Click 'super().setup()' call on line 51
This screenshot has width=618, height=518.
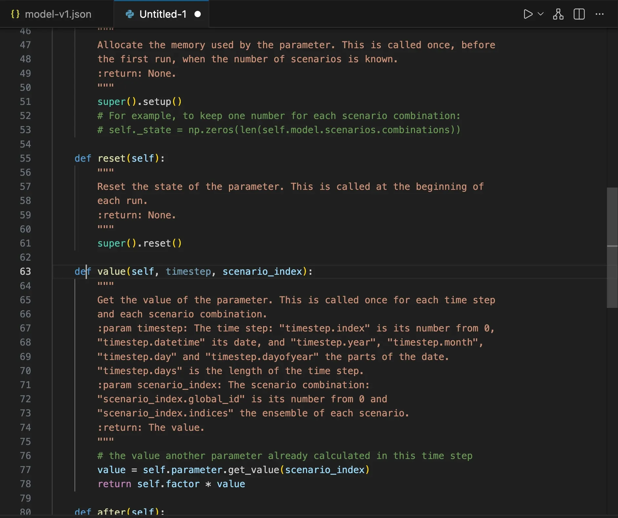tap(139, 102)
